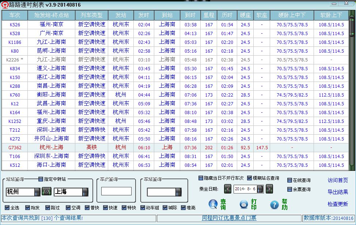The image size is (356, 225).
Task: Sort by 始发站-终点站 column header
Action: point(52,15)
